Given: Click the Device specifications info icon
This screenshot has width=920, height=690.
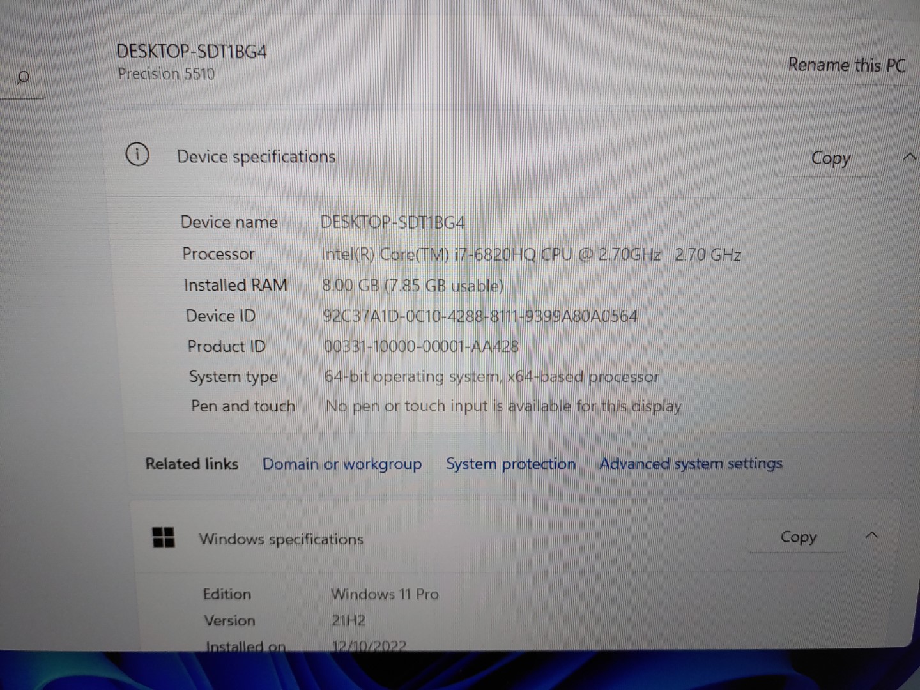Looking at the screenshot, I should (137, 155).
